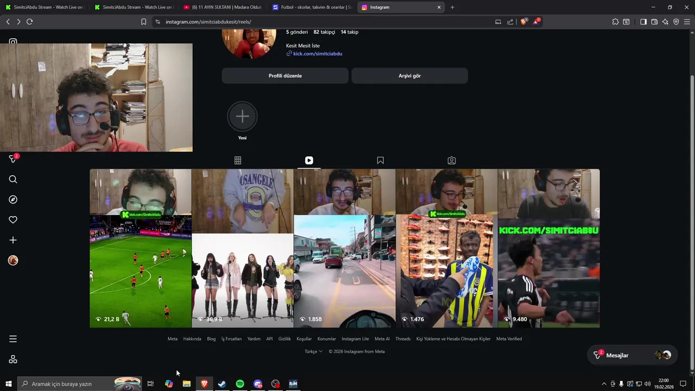Reload the page with refresh icon
This screenshot has height=391, width=695.
tap(29, 22)
